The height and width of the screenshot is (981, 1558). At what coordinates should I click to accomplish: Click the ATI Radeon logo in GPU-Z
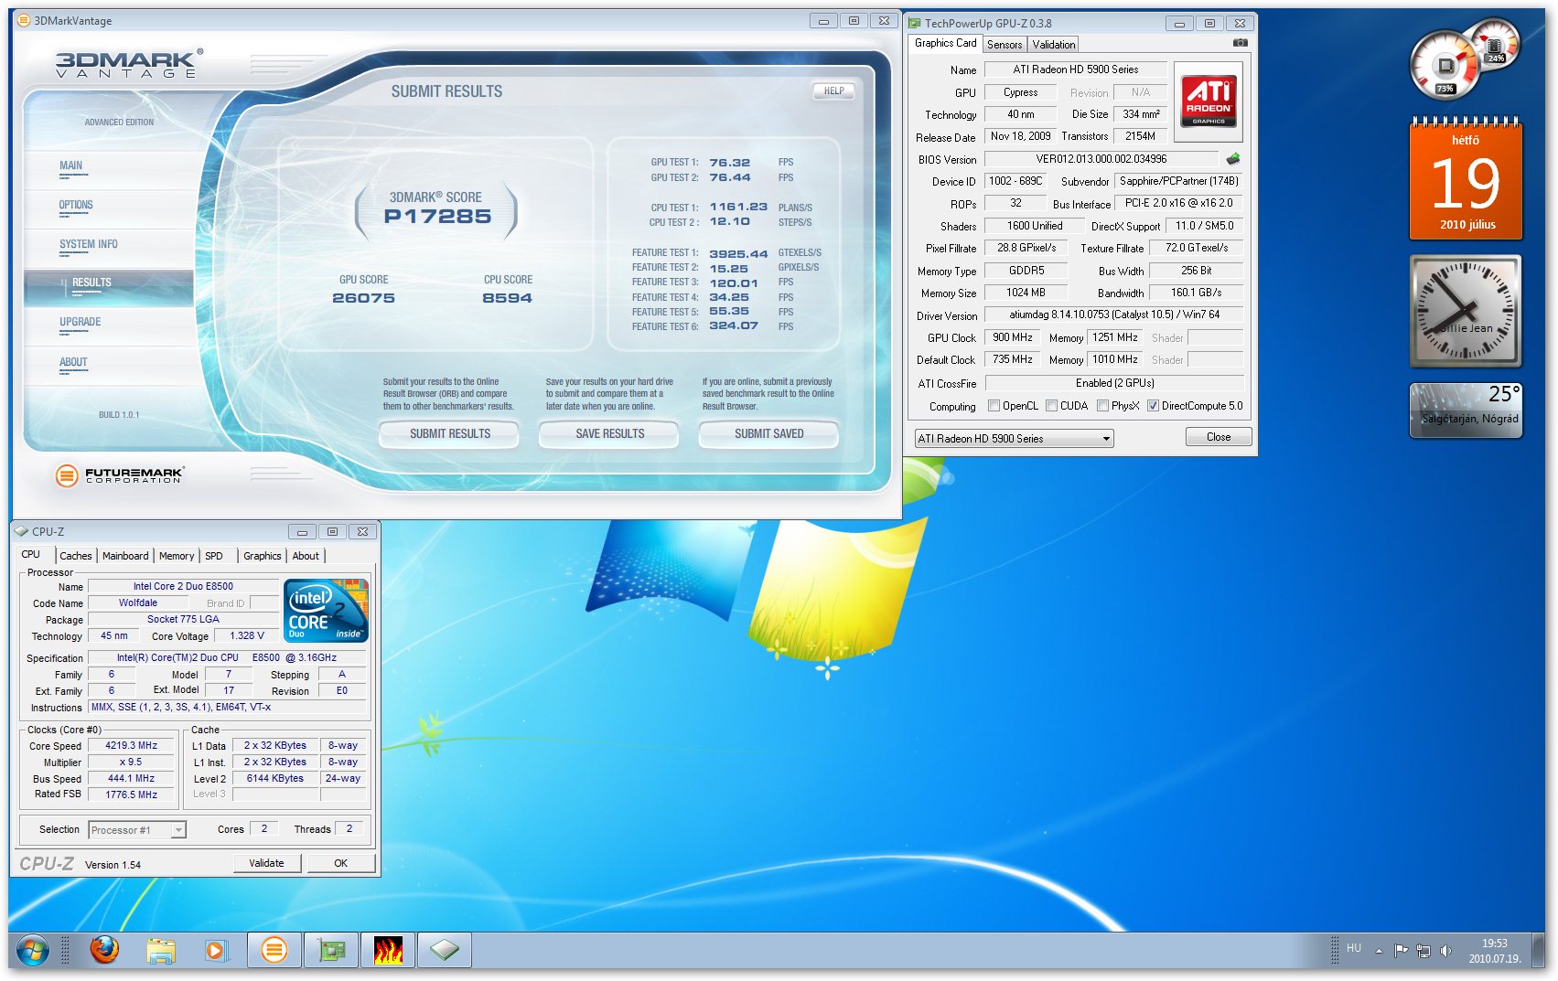pyautogui.click(x=1209, y=101)
